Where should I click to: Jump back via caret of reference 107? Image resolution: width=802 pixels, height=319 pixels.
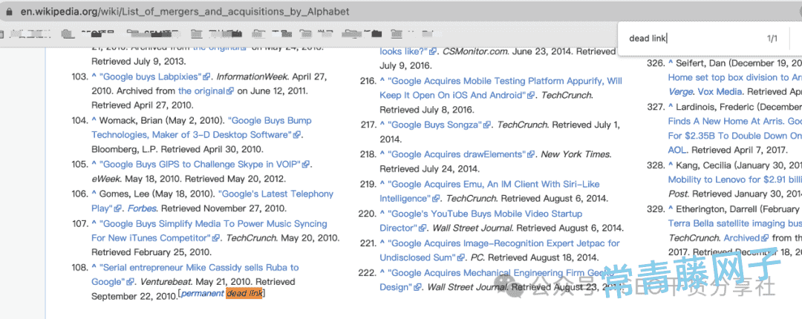tap(94, 223)
